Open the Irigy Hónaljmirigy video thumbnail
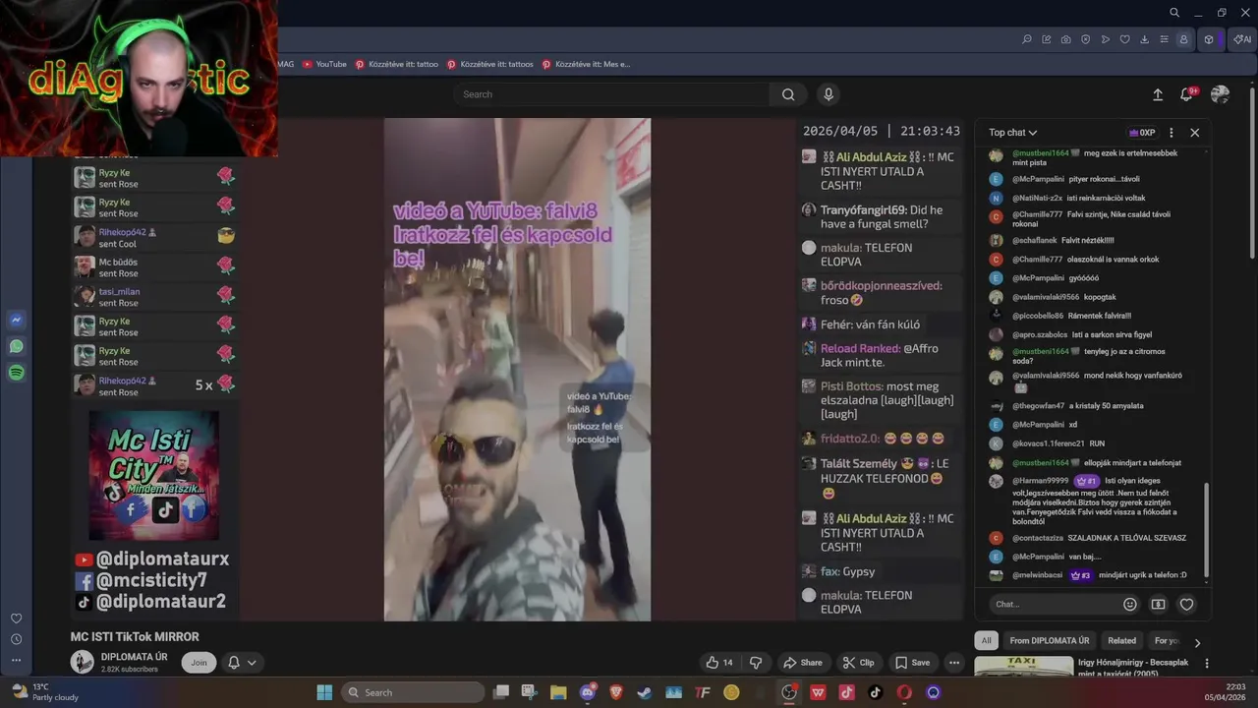This screenshot has width=1258, height=708. pyautogui.click(x=1023, y=668)
